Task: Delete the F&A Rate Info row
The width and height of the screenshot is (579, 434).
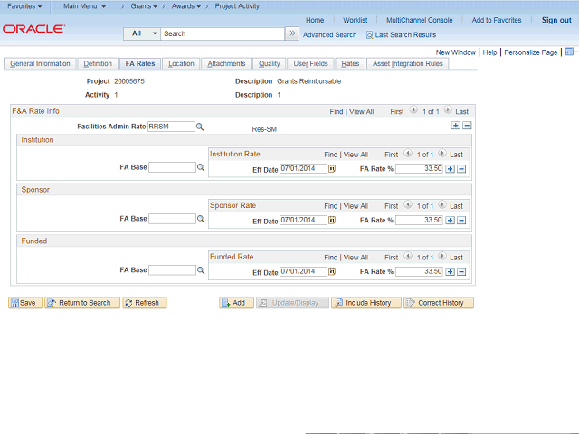Action: (x=467, y=126)
